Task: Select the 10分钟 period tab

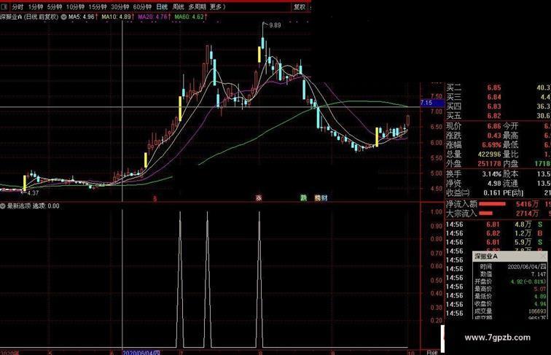Action: [75, 7]
